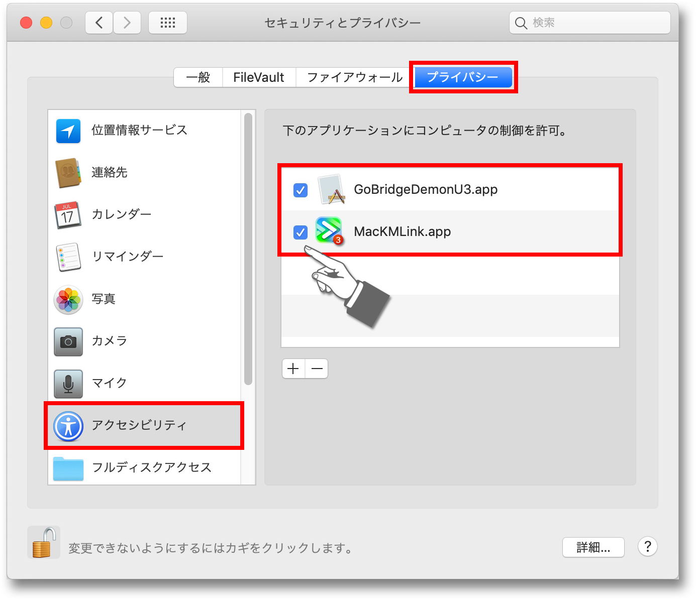Click the sidebar list scrollbar

[248, 249]
